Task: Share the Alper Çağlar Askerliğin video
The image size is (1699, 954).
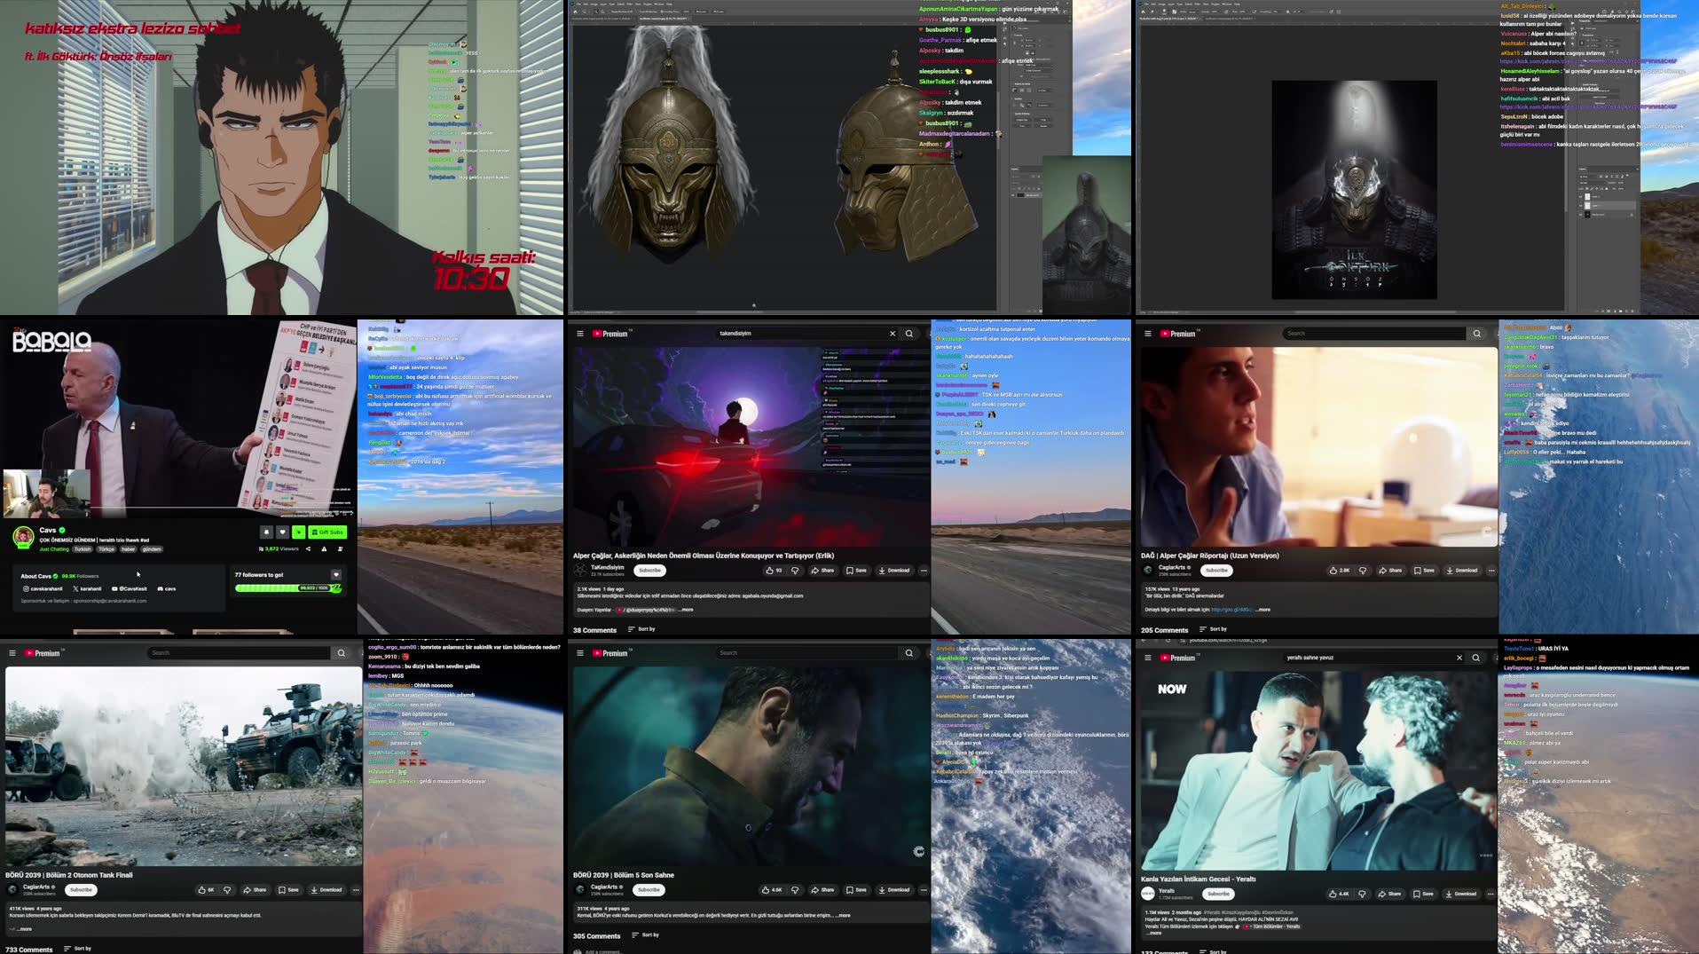Action: point(822,571)
